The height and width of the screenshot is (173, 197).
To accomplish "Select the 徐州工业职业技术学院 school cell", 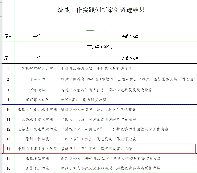I will [x=37, y=149].
